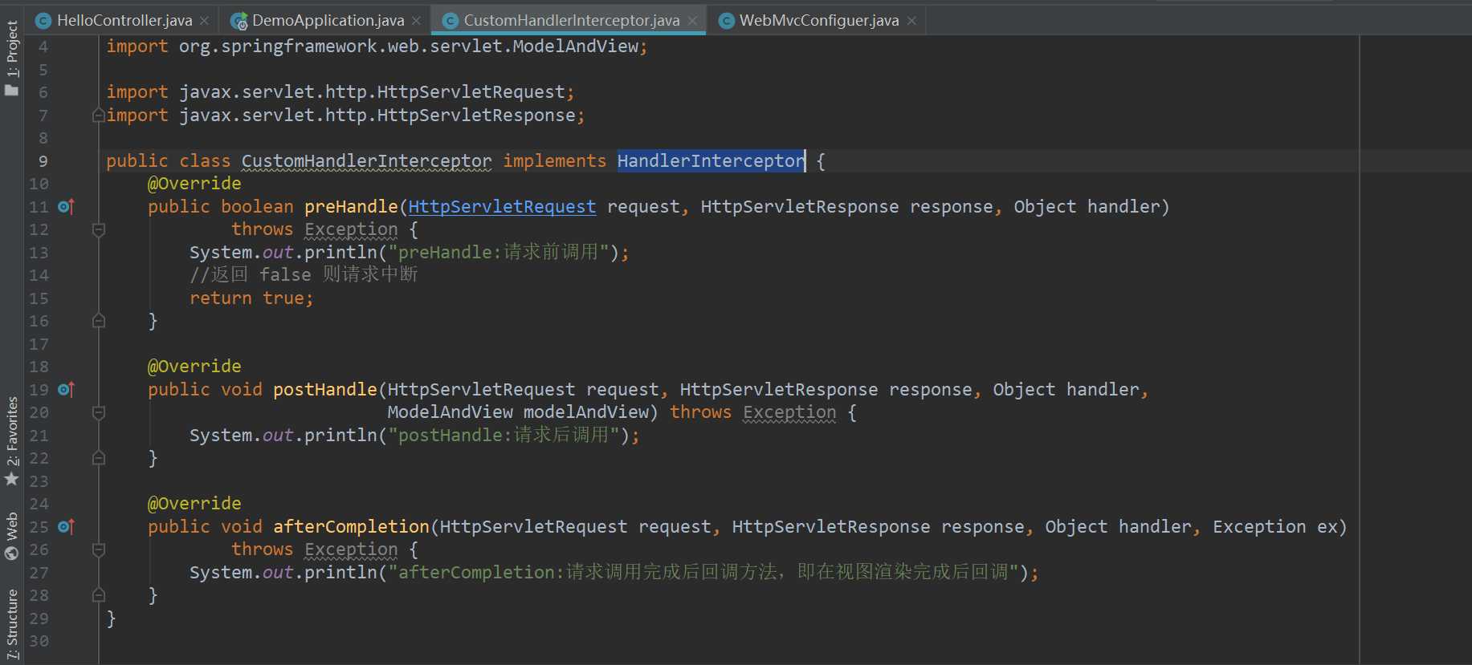
Task: Click the HelloController.java class file icon
Action: tap(44, 21)
